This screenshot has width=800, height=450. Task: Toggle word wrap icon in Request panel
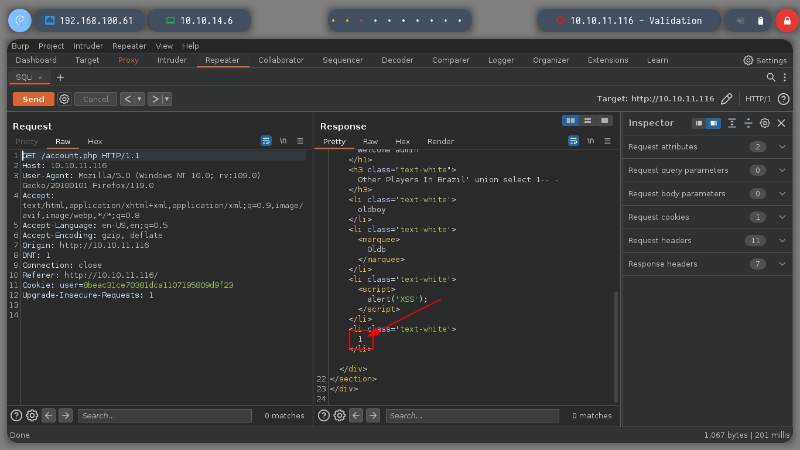[266, 141]
